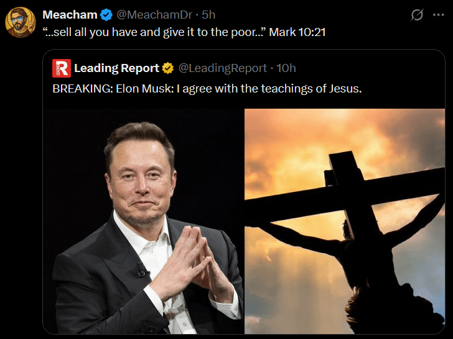Click the "sell all you have" quote text

click(x=156, y=32)
